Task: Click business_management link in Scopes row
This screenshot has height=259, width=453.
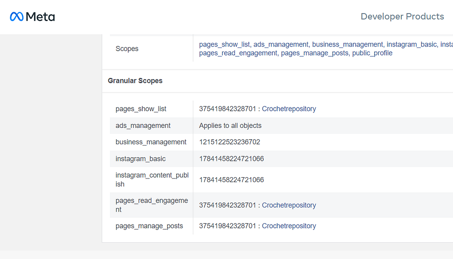Action: click(347, 44)
